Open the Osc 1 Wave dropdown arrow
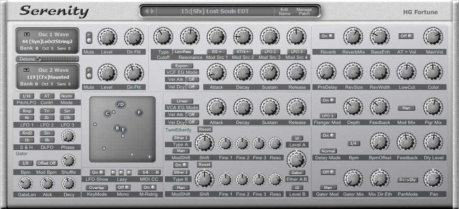Screen dimensions: 459x209 pos(27,34)
